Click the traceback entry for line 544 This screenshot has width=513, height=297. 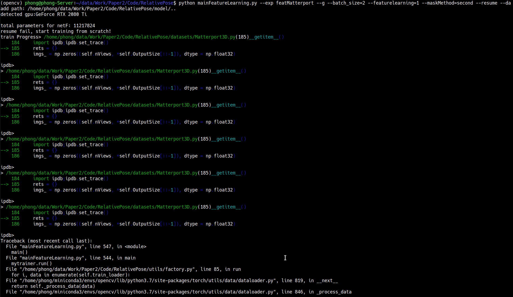tap(71, 258)
